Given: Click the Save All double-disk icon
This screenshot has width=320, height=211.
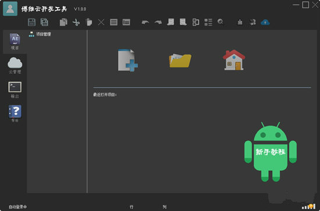Looking at the screenshot, I should (x=44, y=22).
